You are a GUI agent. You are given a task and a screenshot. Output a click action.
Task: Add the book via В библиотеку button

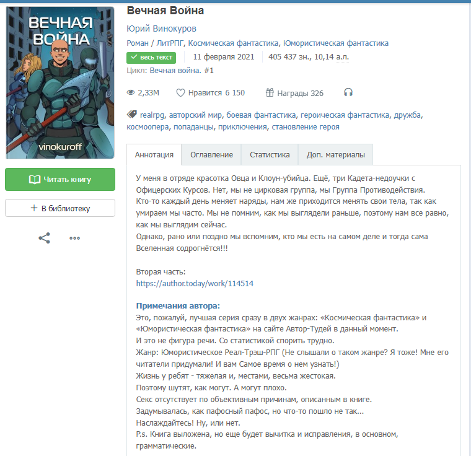pos(60,208)
